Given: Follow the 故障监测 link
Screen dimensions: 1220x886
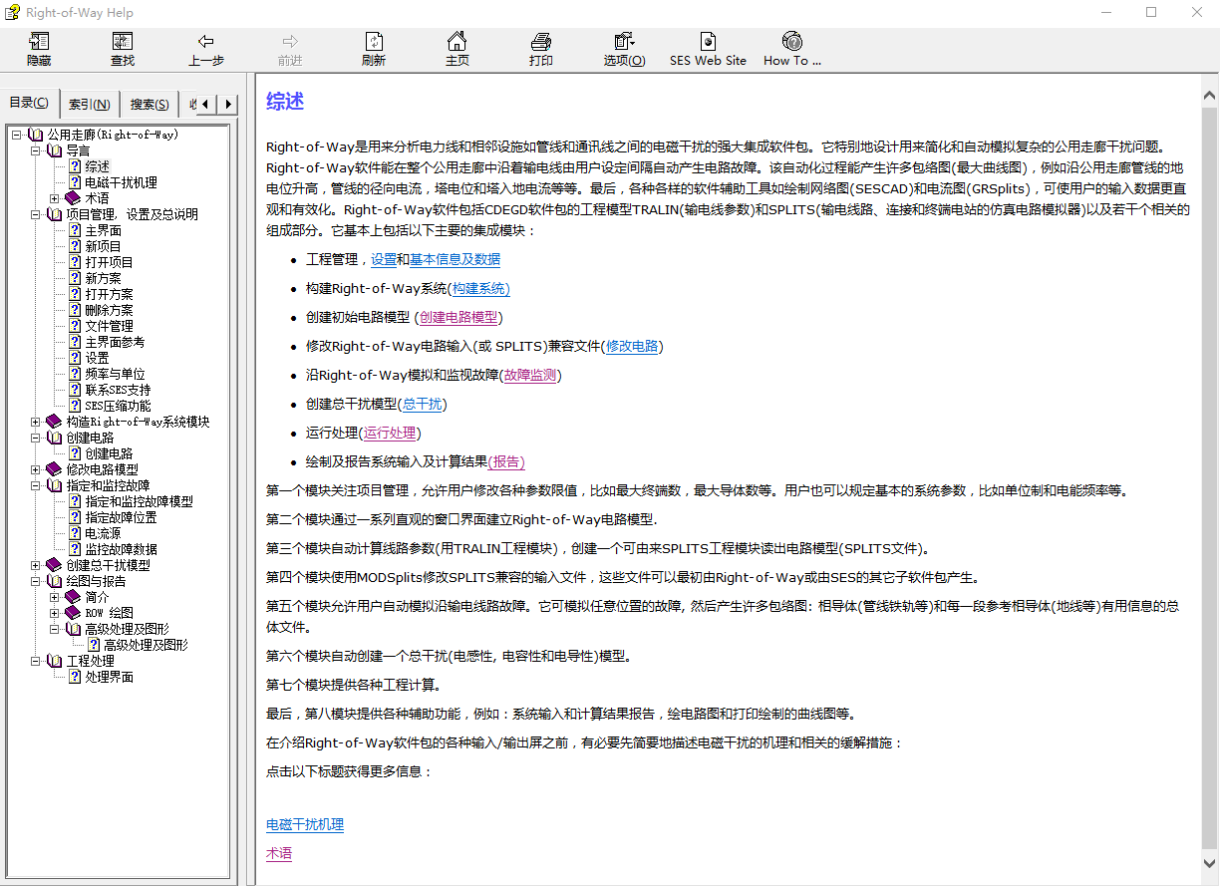Looking at the screenshot, I should coord(530,375).
